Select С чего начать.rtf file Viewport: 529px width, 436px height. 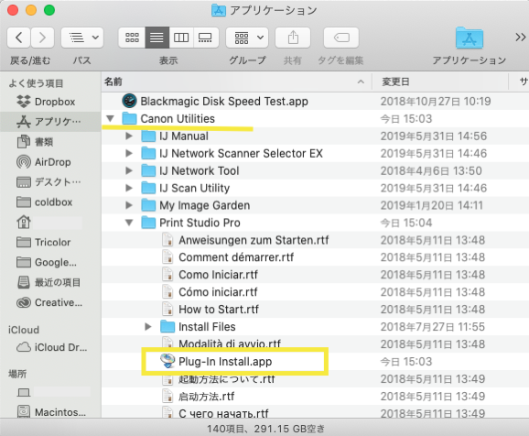(223, 413)
